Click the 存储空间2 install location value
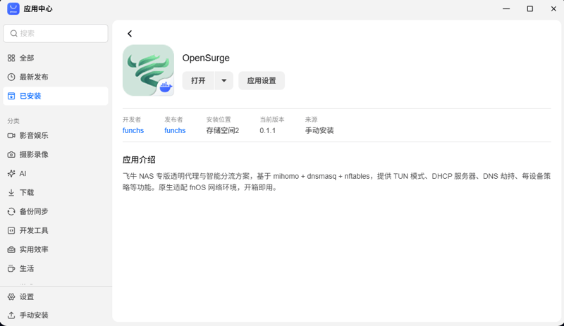Screen dimensions: 564x326 (223, 130)
